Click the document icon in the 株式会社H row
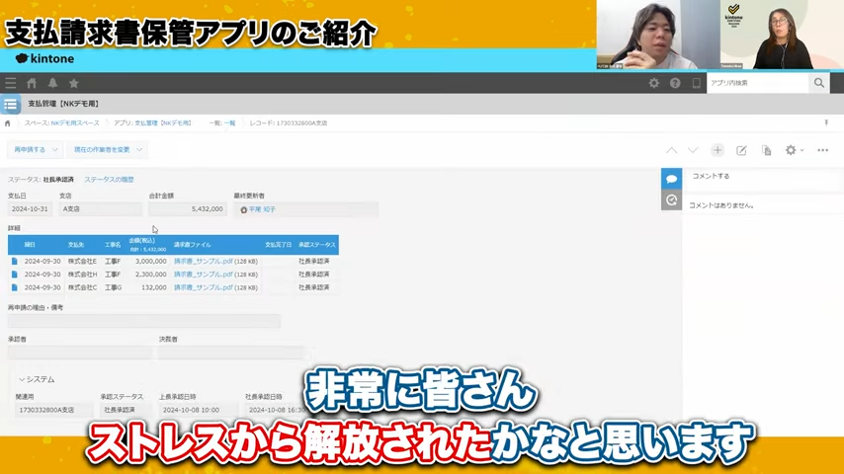 tap(15, 275)
